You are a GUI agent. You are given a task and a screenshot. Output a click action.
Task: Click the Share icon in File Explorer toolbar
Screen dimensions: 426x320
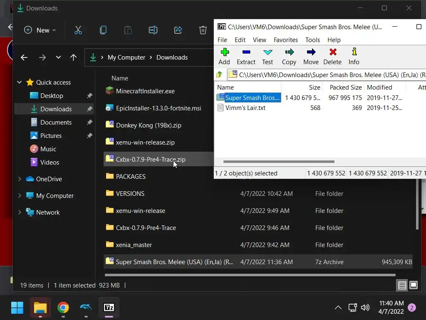(178, 30)
